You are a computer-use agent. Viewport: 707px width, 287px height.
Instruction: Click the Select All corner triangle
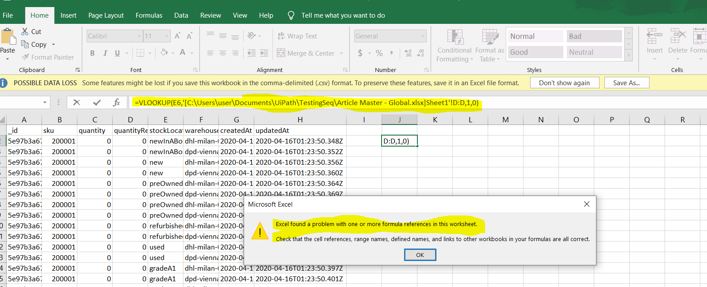click(x=3, y=120)
